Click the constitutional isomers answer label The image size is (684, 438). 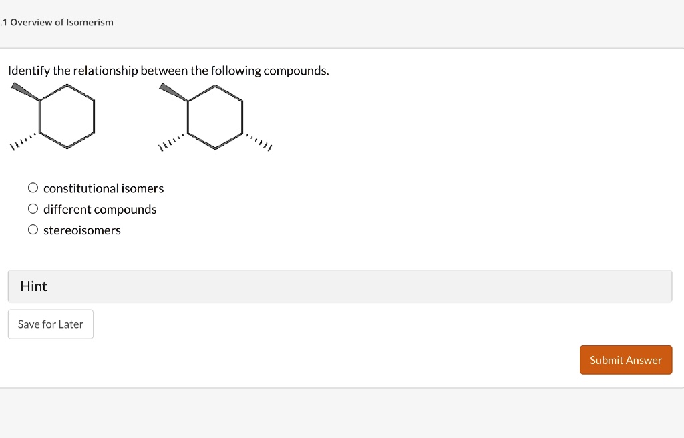pyautogui.click(x=103, y=188)
